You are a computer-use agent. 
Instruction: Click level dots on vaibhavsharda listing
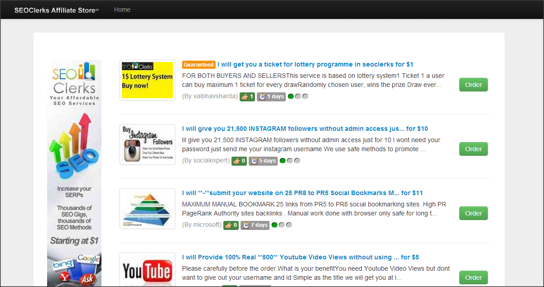pos(298,96)
